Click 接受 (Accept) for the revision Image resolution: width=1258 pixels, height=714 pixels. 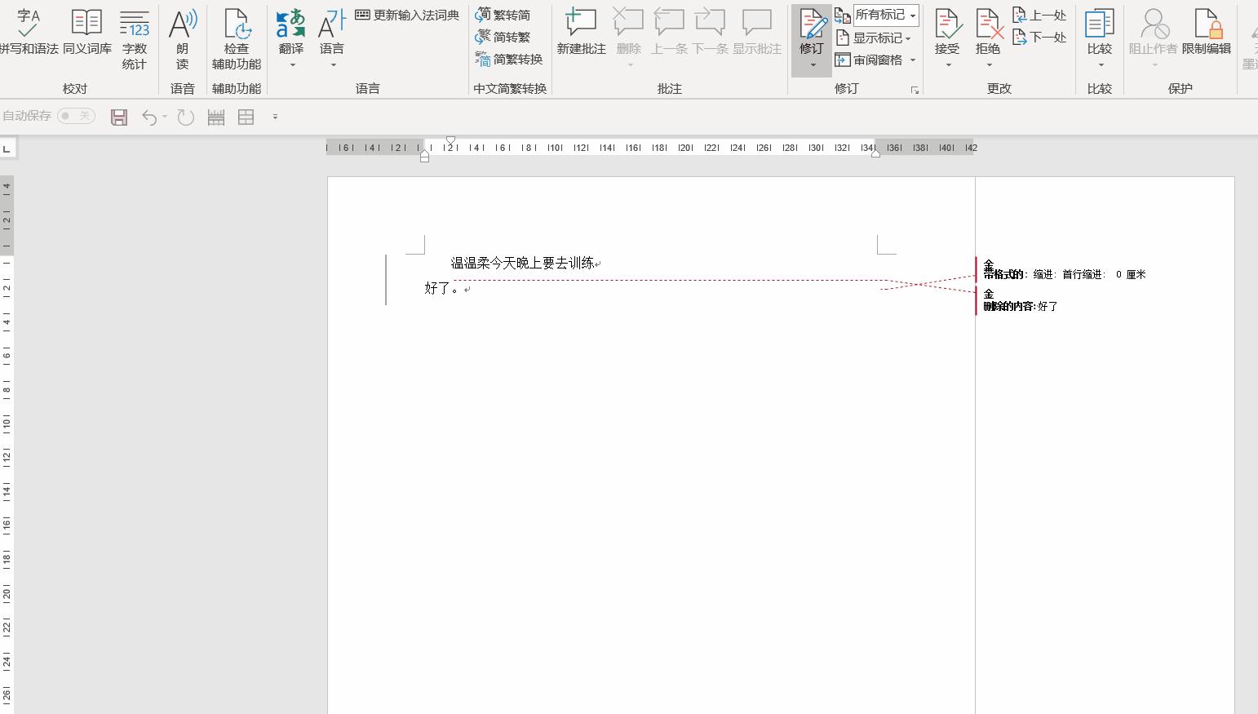(x=947, y=33)
